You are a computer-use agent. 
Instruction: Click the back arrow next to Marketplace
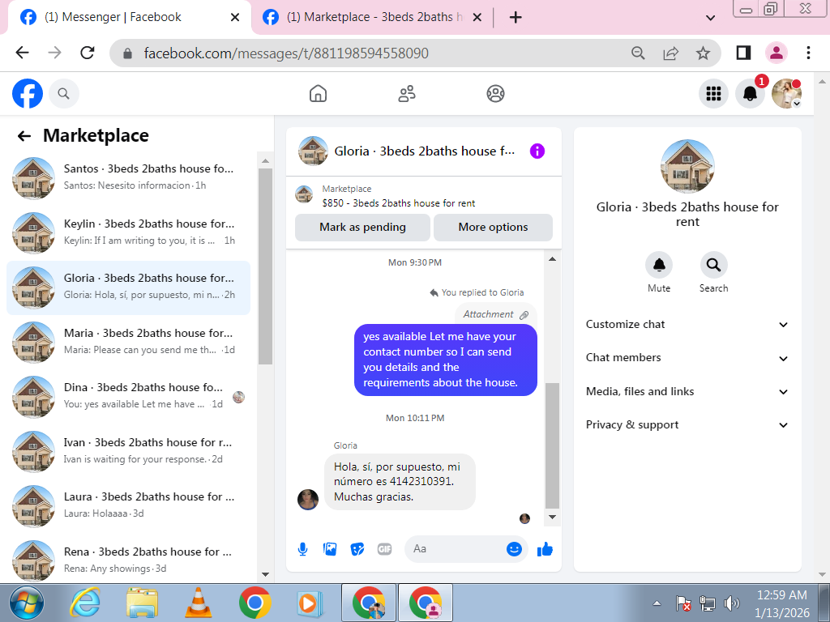tap(24, 136)
